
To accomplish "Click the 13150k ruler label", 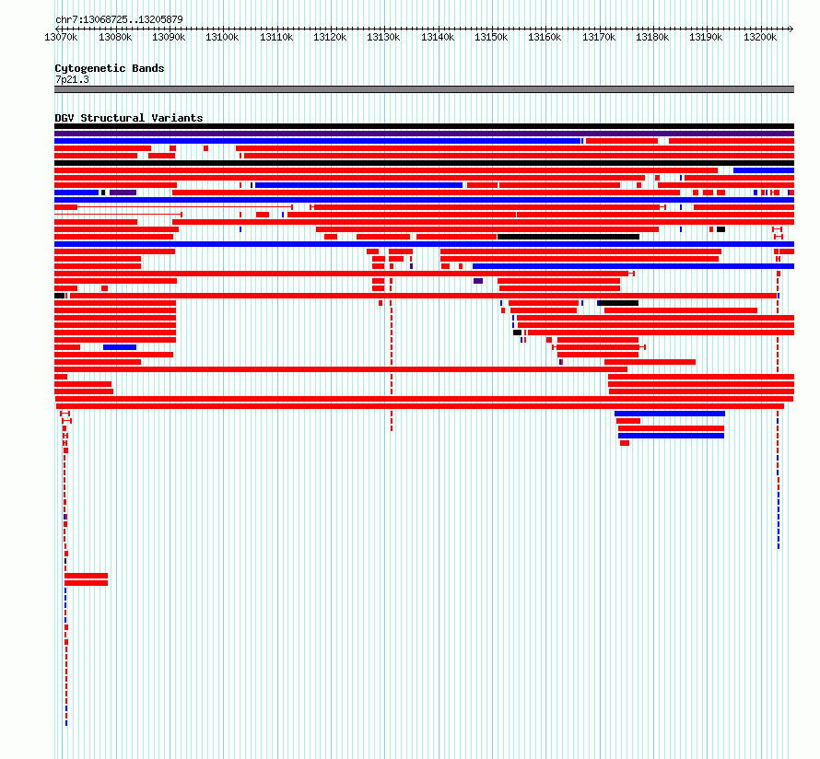I will [x=491, y=37].
